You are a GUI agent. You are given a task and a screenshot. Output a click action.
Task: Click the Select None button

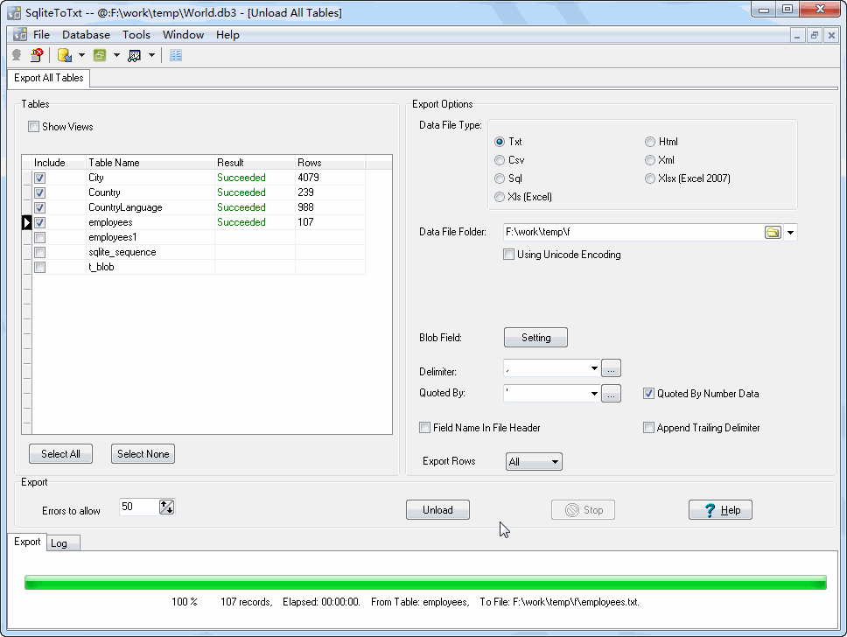(x=143, y=454)
